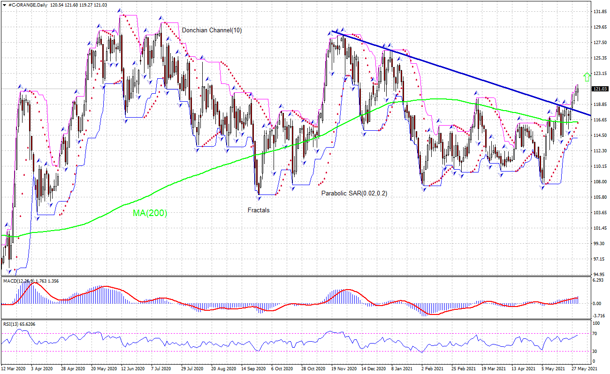Click the Fractals text annotation
The height and width of the screenshot is (374, 610).
(x=258, y=210)
